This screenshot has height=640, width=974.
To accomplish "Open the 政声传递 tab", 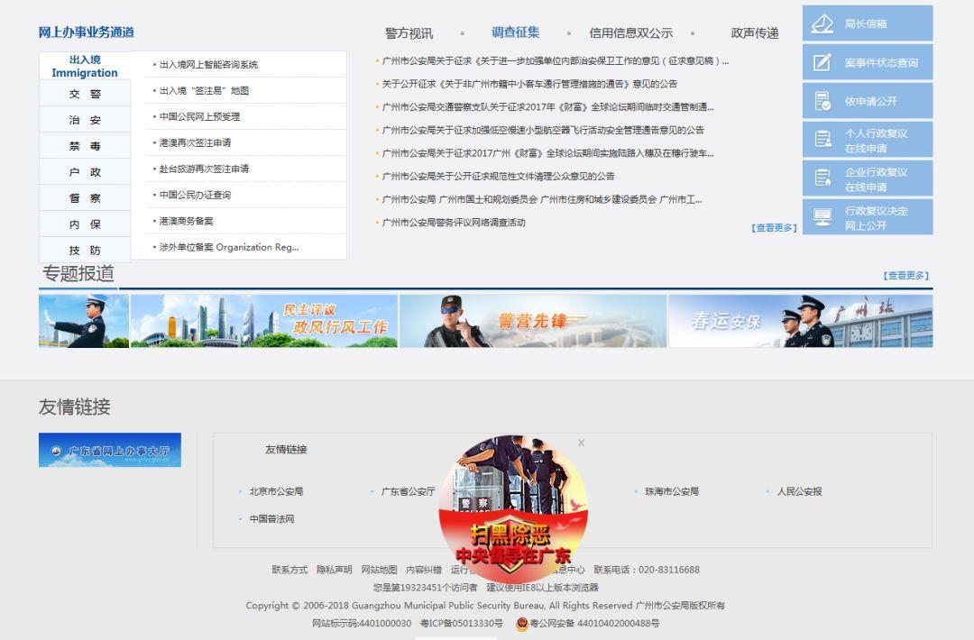I will [754, 33].
